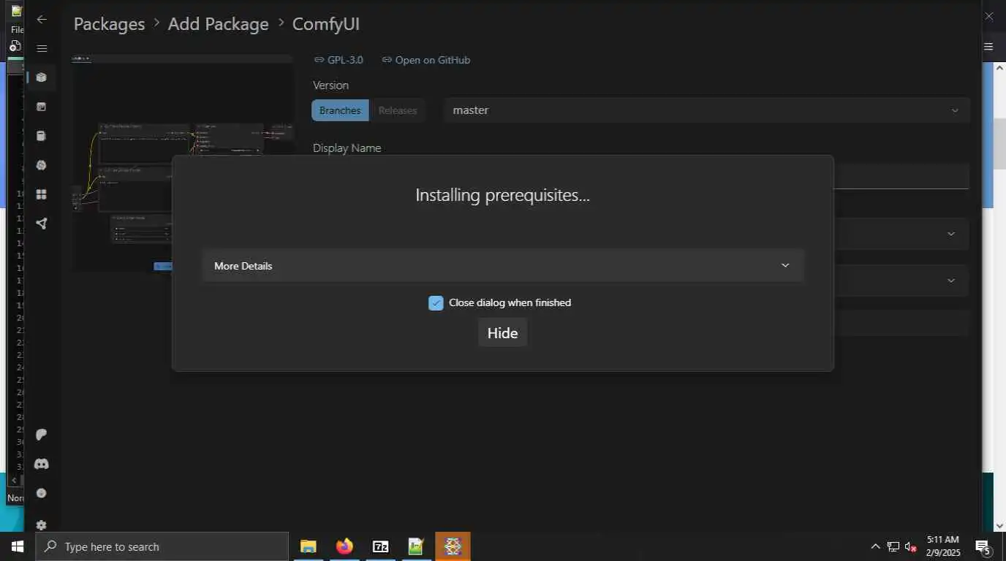
Task: Click the background window's vertical scrollbar thumb
Action: (999, 142)
